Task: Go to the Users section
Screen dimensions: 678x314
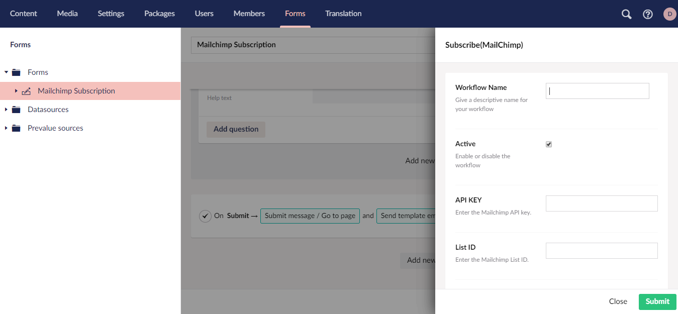Action: pos(204,14)
